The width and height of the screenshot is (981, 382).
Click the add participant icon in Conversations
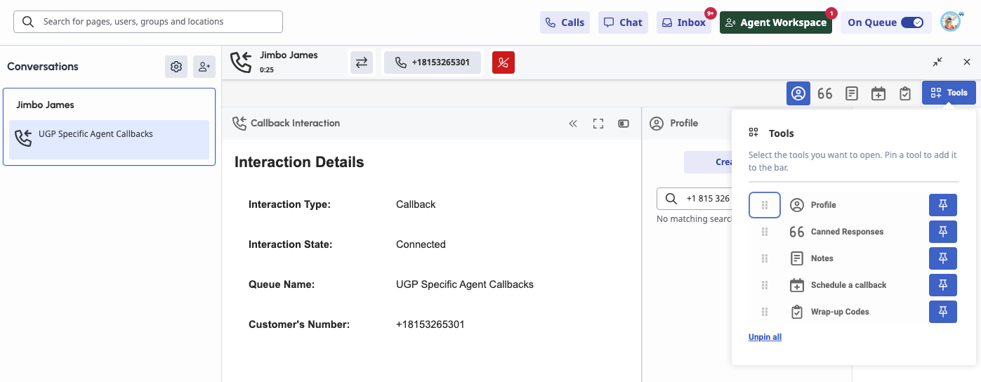click(204, 67)
